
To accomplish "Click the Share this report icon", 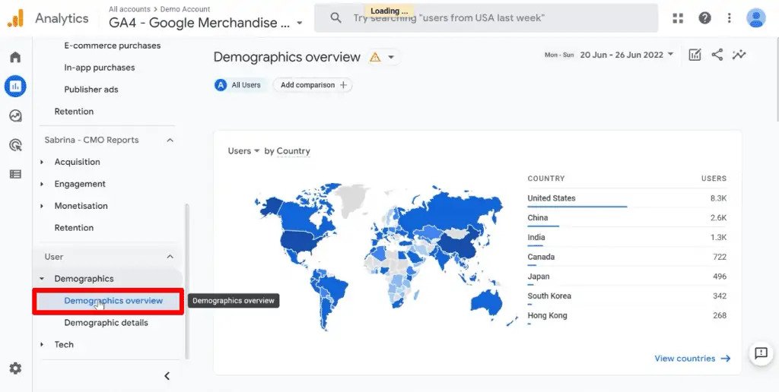I will [x=717, y=55].
